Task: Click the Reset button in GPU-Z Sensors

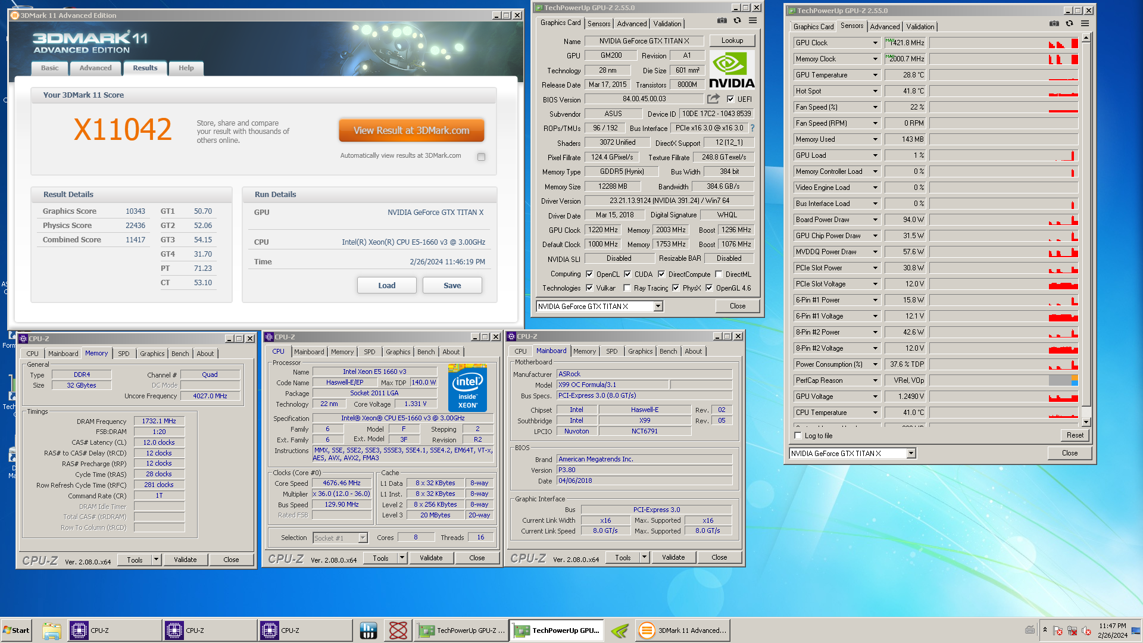Action: point(1075,435)
